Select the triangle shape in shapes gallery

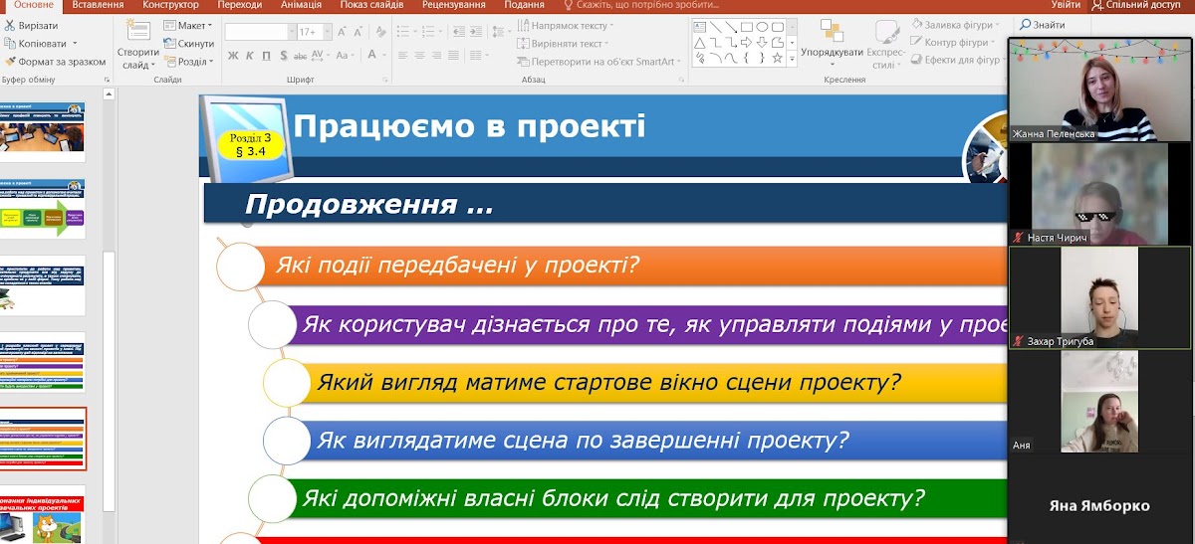pos(700,42)
